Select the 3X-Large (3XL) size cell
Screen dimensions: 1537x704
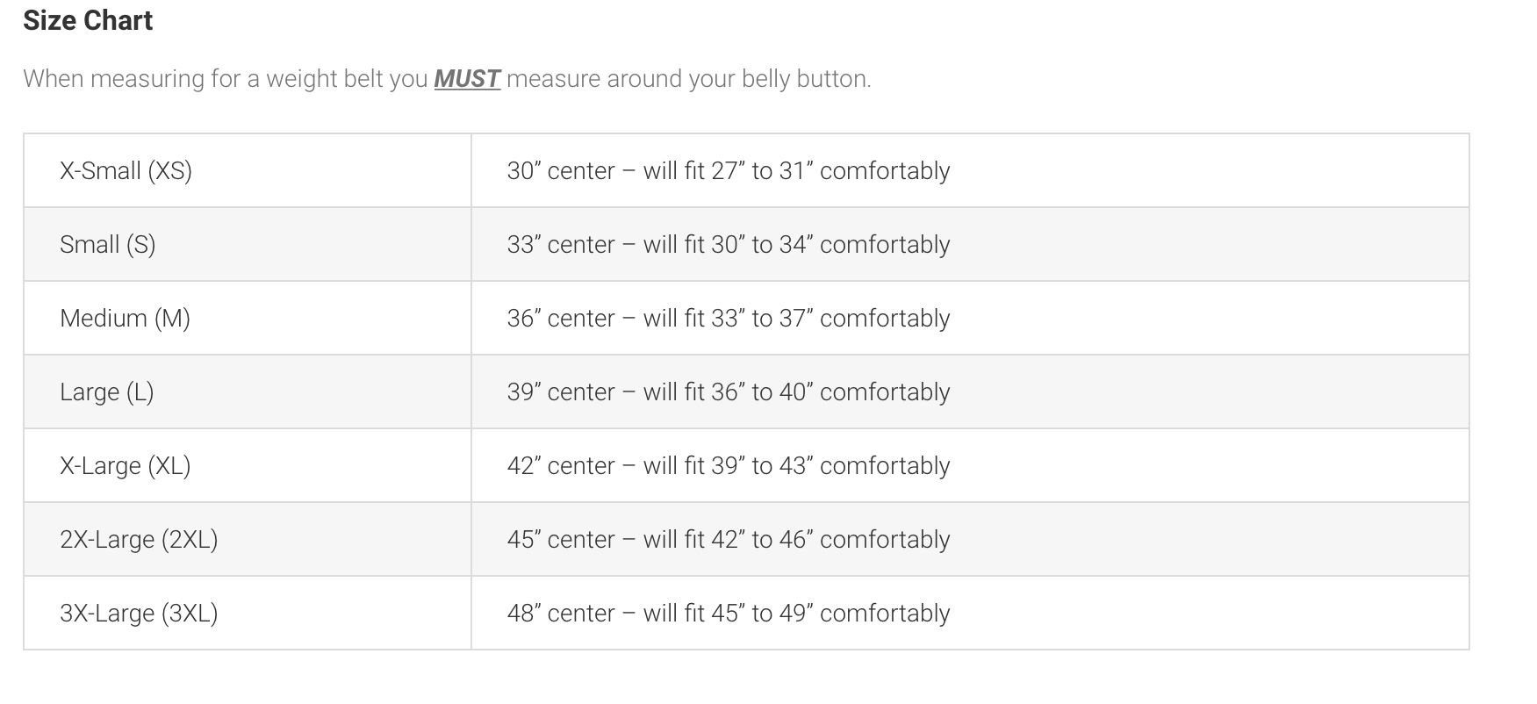248,613
